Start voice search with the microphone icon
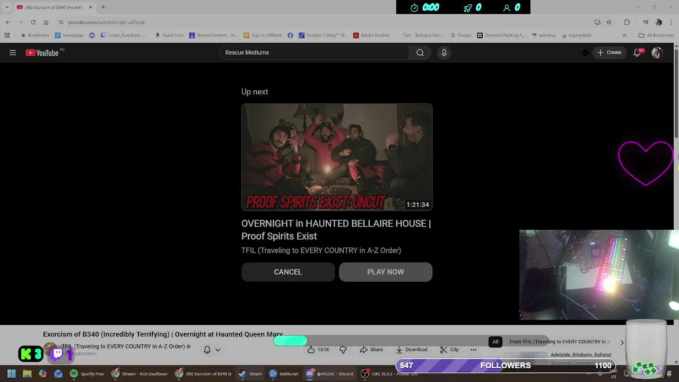The width and height of the screenshot is (679, 382). (x=444, y=53)
